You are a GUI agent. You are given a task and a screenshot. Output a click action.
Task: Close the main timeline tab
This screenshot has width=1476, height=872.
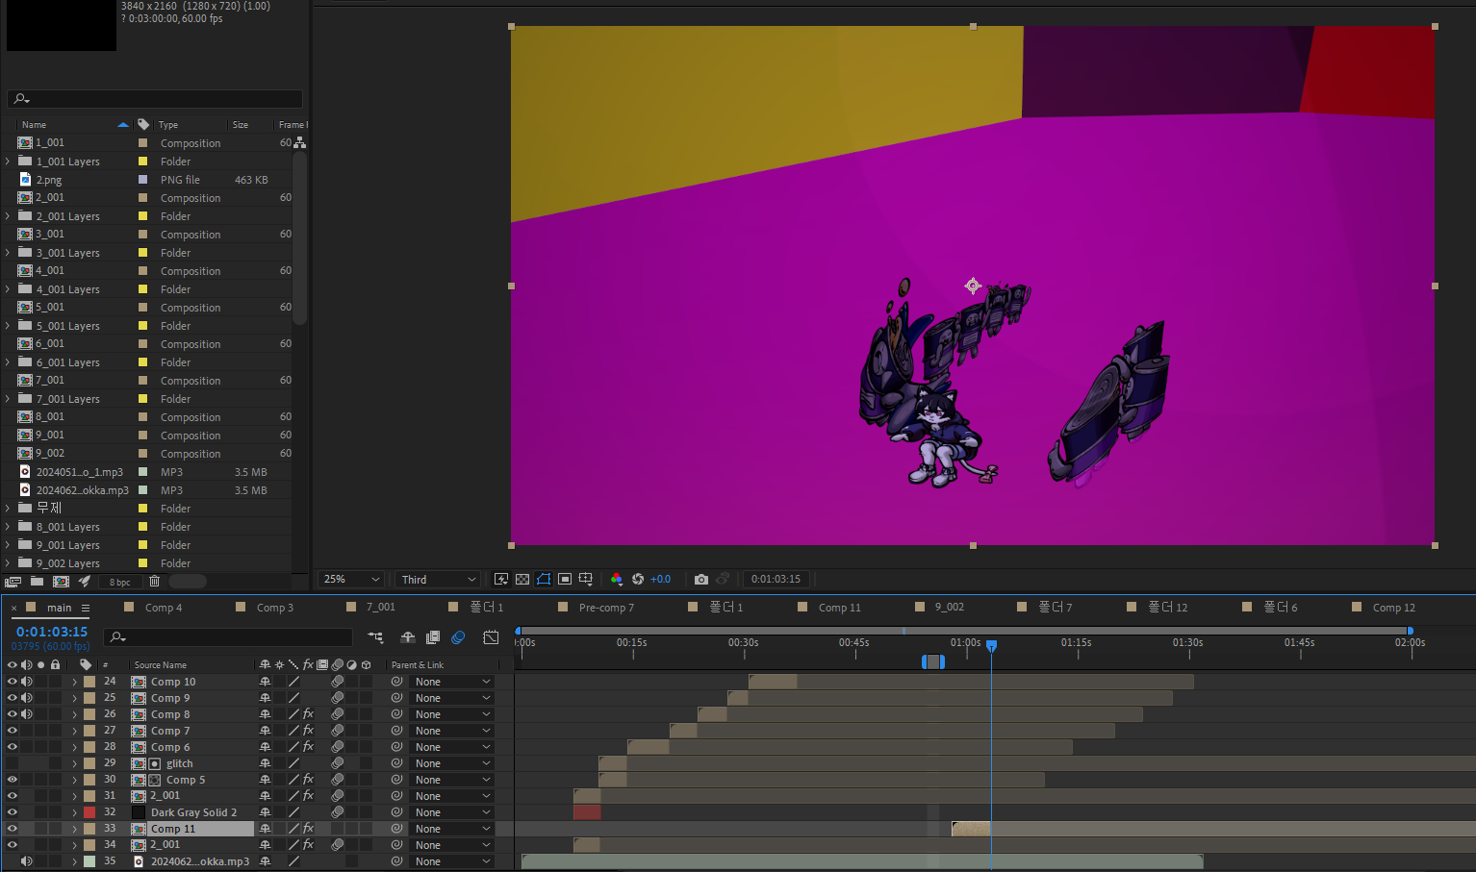coord(13,608)
